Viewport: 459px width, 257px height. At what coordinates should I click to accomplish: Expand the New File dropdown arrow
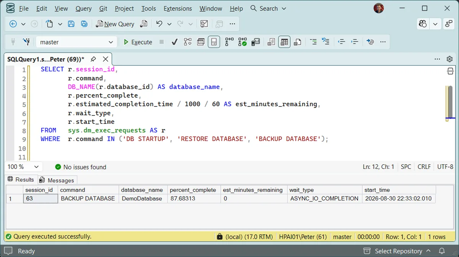tap(60, 24)
